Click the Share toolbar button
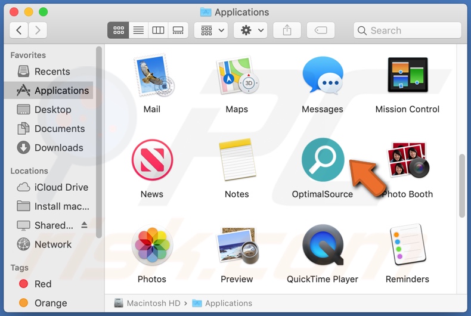This screenshot has height=316, width=471. point(287,30)
